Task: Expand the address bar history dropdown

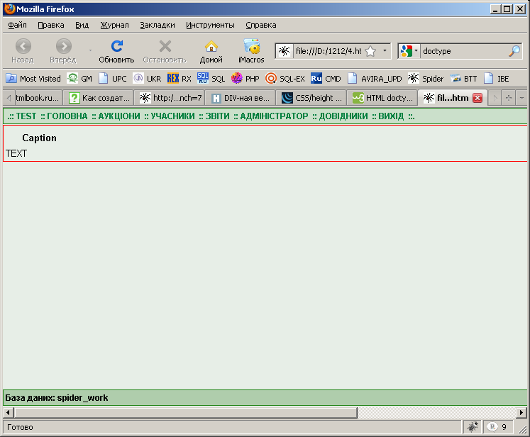Action: (x=385, y=51)
